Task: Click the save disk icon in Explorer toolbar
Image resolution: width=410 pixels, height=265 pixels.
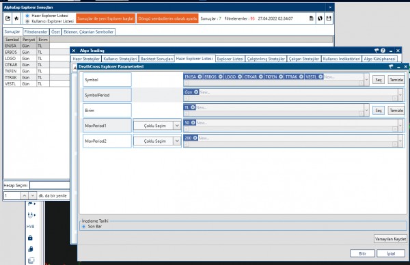Action: tap(329, 18)
